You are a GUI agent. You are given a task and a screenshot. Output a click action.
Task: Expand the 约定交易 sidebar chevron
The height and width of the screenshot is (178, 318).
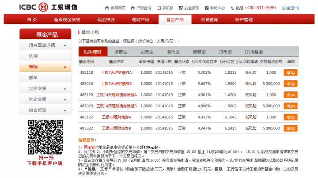(65, 100)
